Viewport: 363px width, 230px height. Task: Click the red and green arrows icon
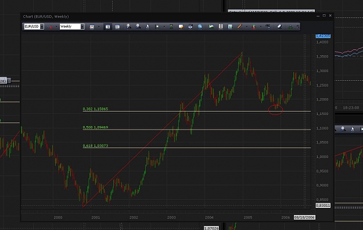tap(254, 27)
